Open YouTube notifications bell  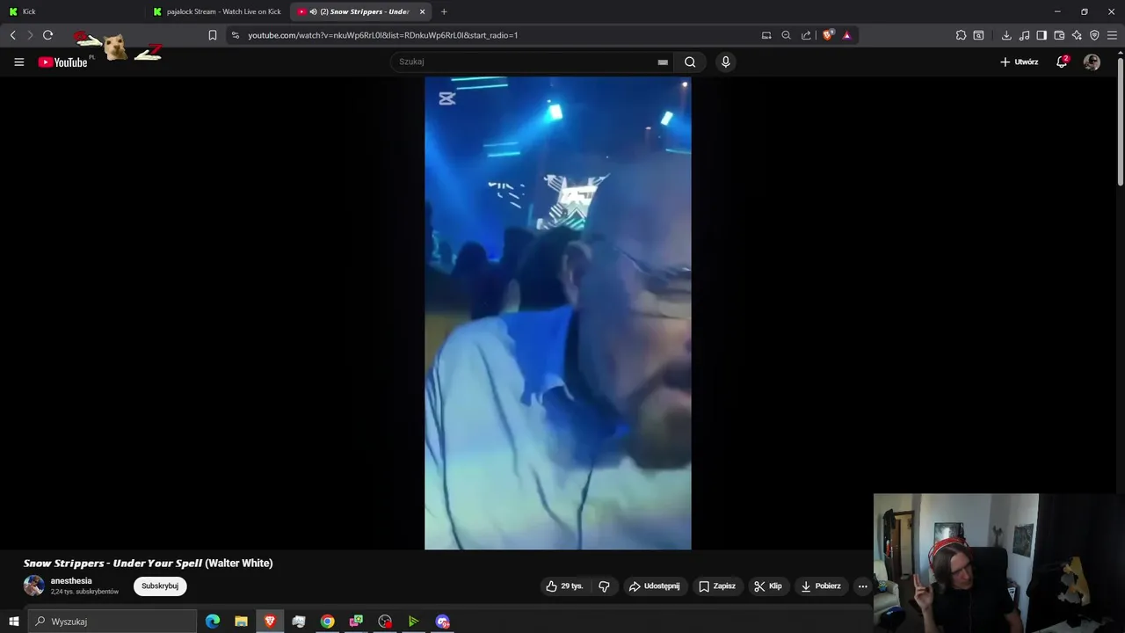coord(1062,62)
